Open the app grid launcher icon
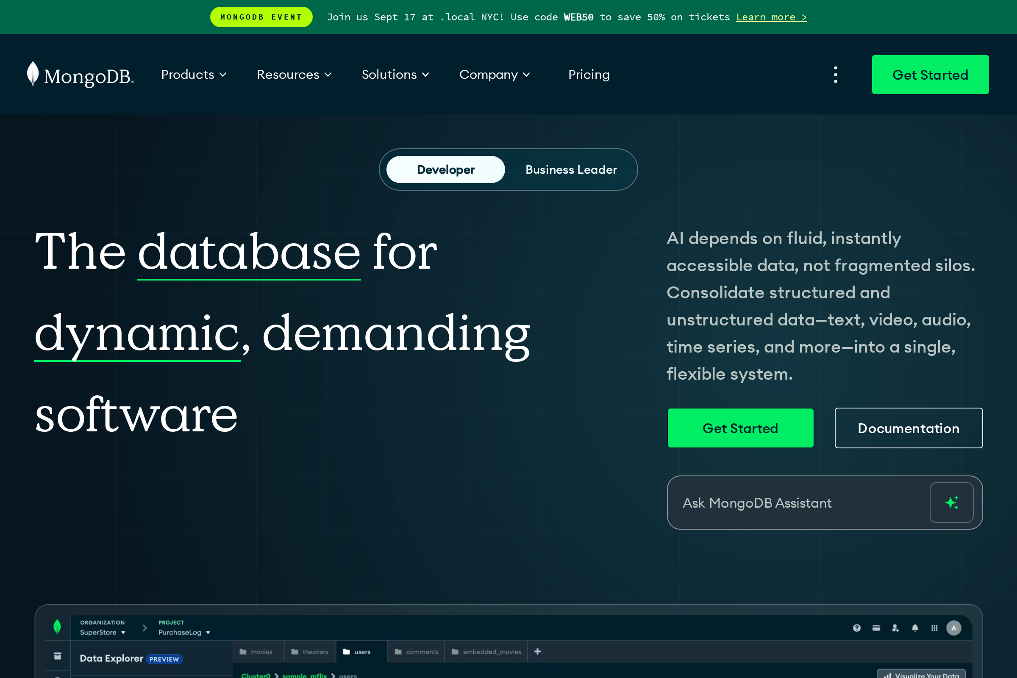Image resolution: width=1017 pixels, height=678 pixels. (x=934, y=628)
